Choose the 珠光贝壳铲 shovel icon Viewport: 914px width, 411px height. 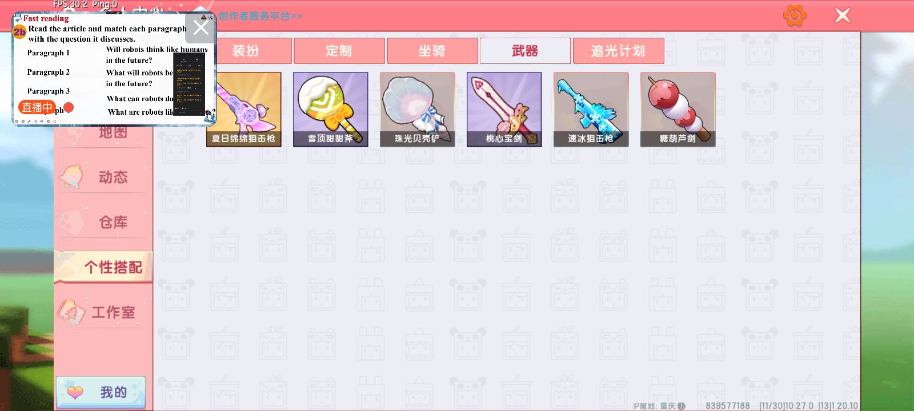click(x=417, y=110)
